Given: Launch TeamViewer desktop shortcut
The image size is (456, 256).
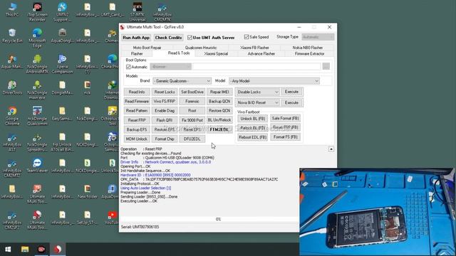Looking at the screenshot, I should pos(37,166).
